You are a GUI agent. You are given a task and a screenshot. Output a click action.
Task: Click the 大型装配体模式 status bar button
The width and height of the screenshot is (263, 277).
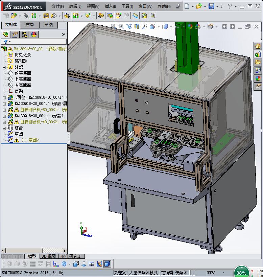coord(144,273)
